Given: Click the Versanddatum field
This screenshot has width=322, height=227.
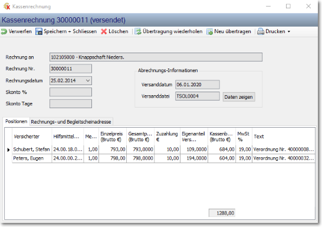Looking at the screenshot, I should tap(198, 85).
